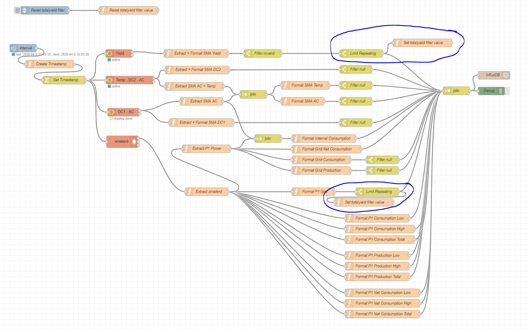Select the InfluxDB node icon

[x=506, y=75]
